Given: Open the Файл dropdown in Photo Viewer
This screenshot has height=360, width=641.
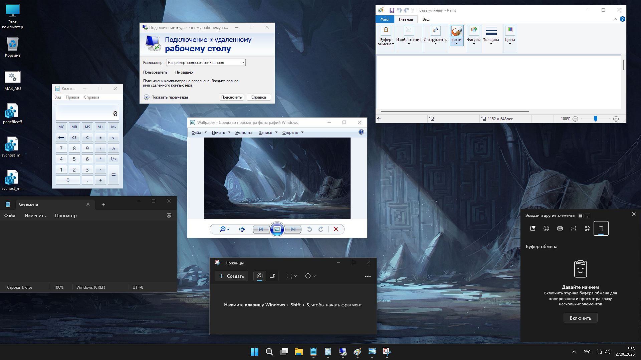Looking at the screenshot, I should (199, 133).
